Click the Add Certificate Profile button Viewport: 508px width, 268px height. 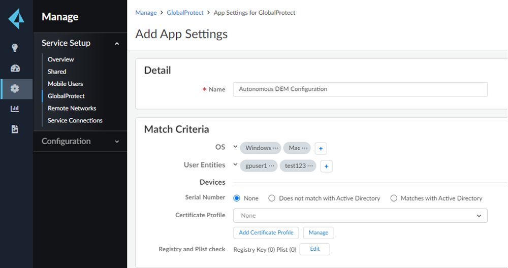click(x=266, y=232)
